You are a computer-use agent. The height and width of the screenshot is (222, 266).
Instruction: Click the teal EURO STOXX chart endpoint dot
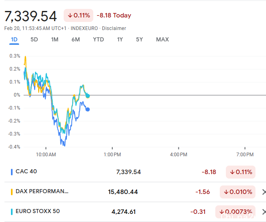tap(88, 96)
